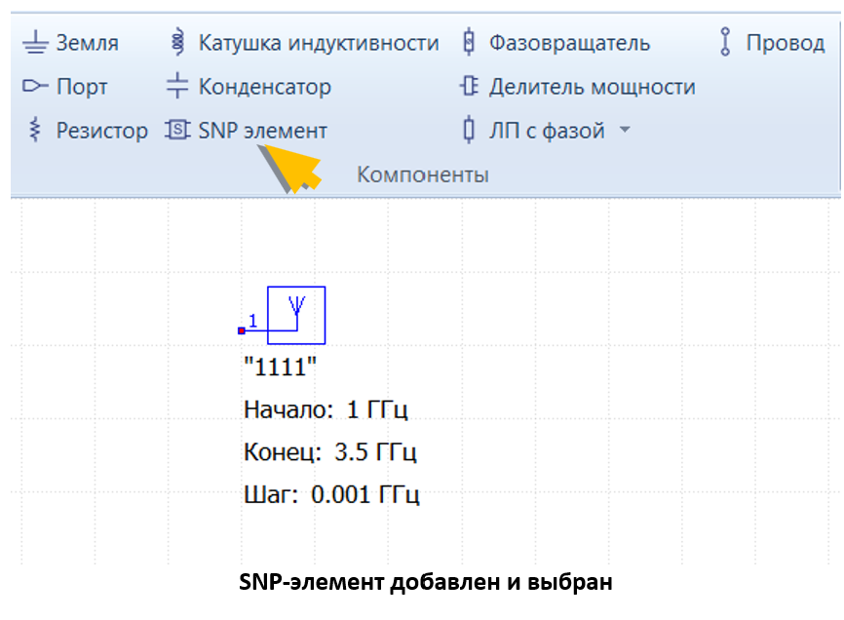This screenshot has width=844, height=620.
Task: Select the Конец: 3.5 ГГц parameter
Action: pos(329,452)
